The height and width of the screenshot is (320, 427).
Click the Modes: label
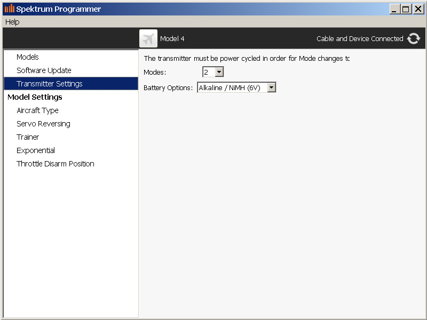coord(155,73)
